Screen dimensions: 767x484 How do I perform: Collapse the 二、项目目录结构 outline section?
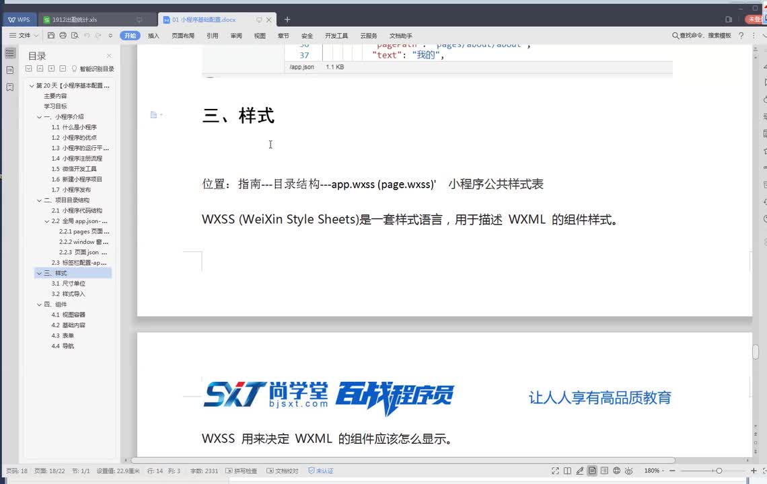[x=40, y=200]
